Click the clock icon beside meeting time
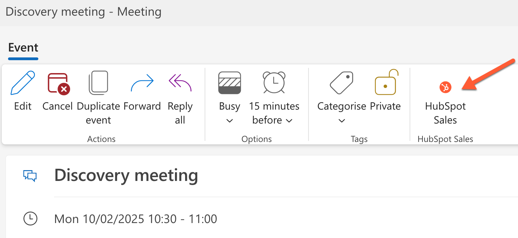518x238 pixels. click(x=30, y=219)
